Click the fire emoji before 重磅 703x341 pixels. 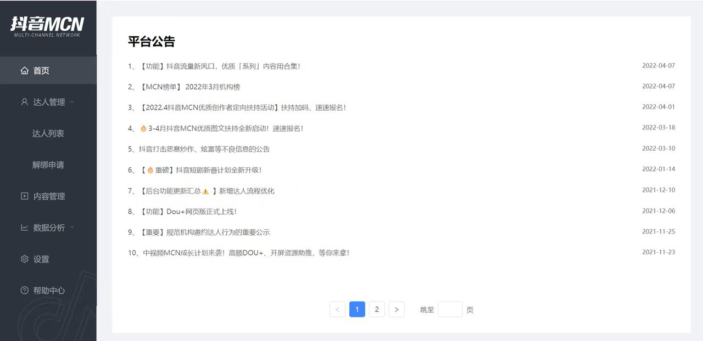click(150, 170)
